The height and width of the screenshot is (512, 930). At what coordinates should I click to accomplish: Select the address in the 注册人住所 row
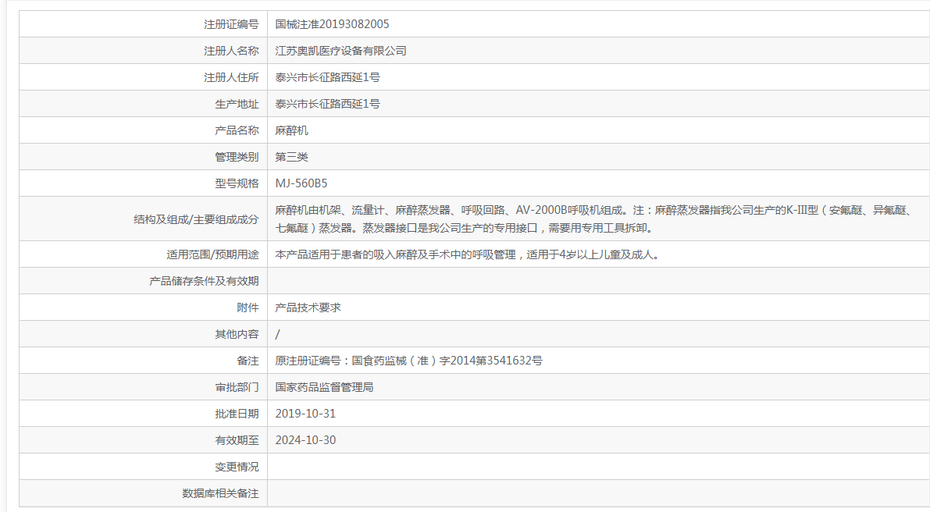[327, 77]
